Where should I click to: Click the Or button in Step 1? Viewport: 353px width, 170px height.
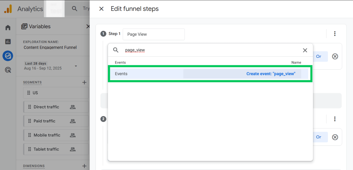coord(318,56)
